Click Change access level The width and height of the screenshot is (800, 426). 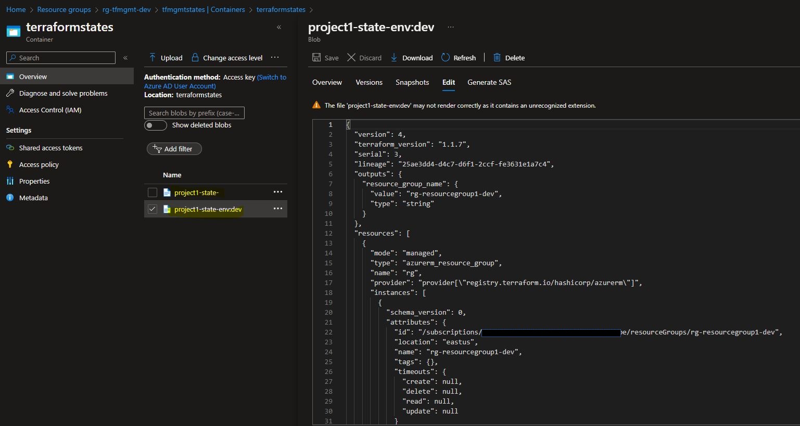click(x=227, y=58)
